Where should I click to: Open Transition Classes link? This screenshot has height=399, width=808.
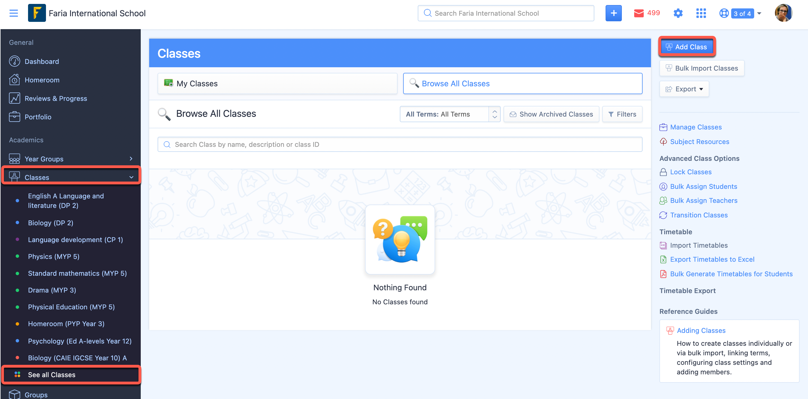699,215
